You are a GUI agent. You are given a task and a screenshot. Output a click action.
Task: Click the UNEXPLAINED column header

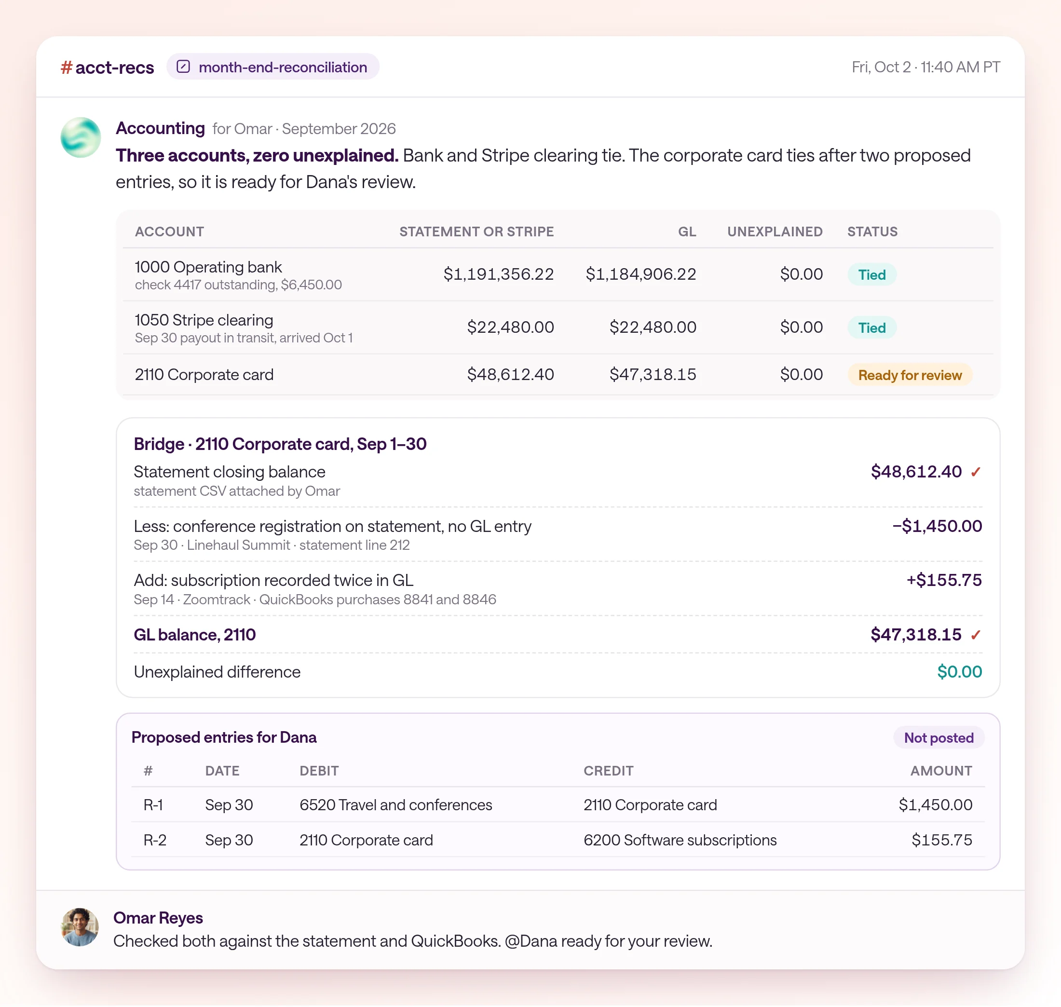pos(775,232)
